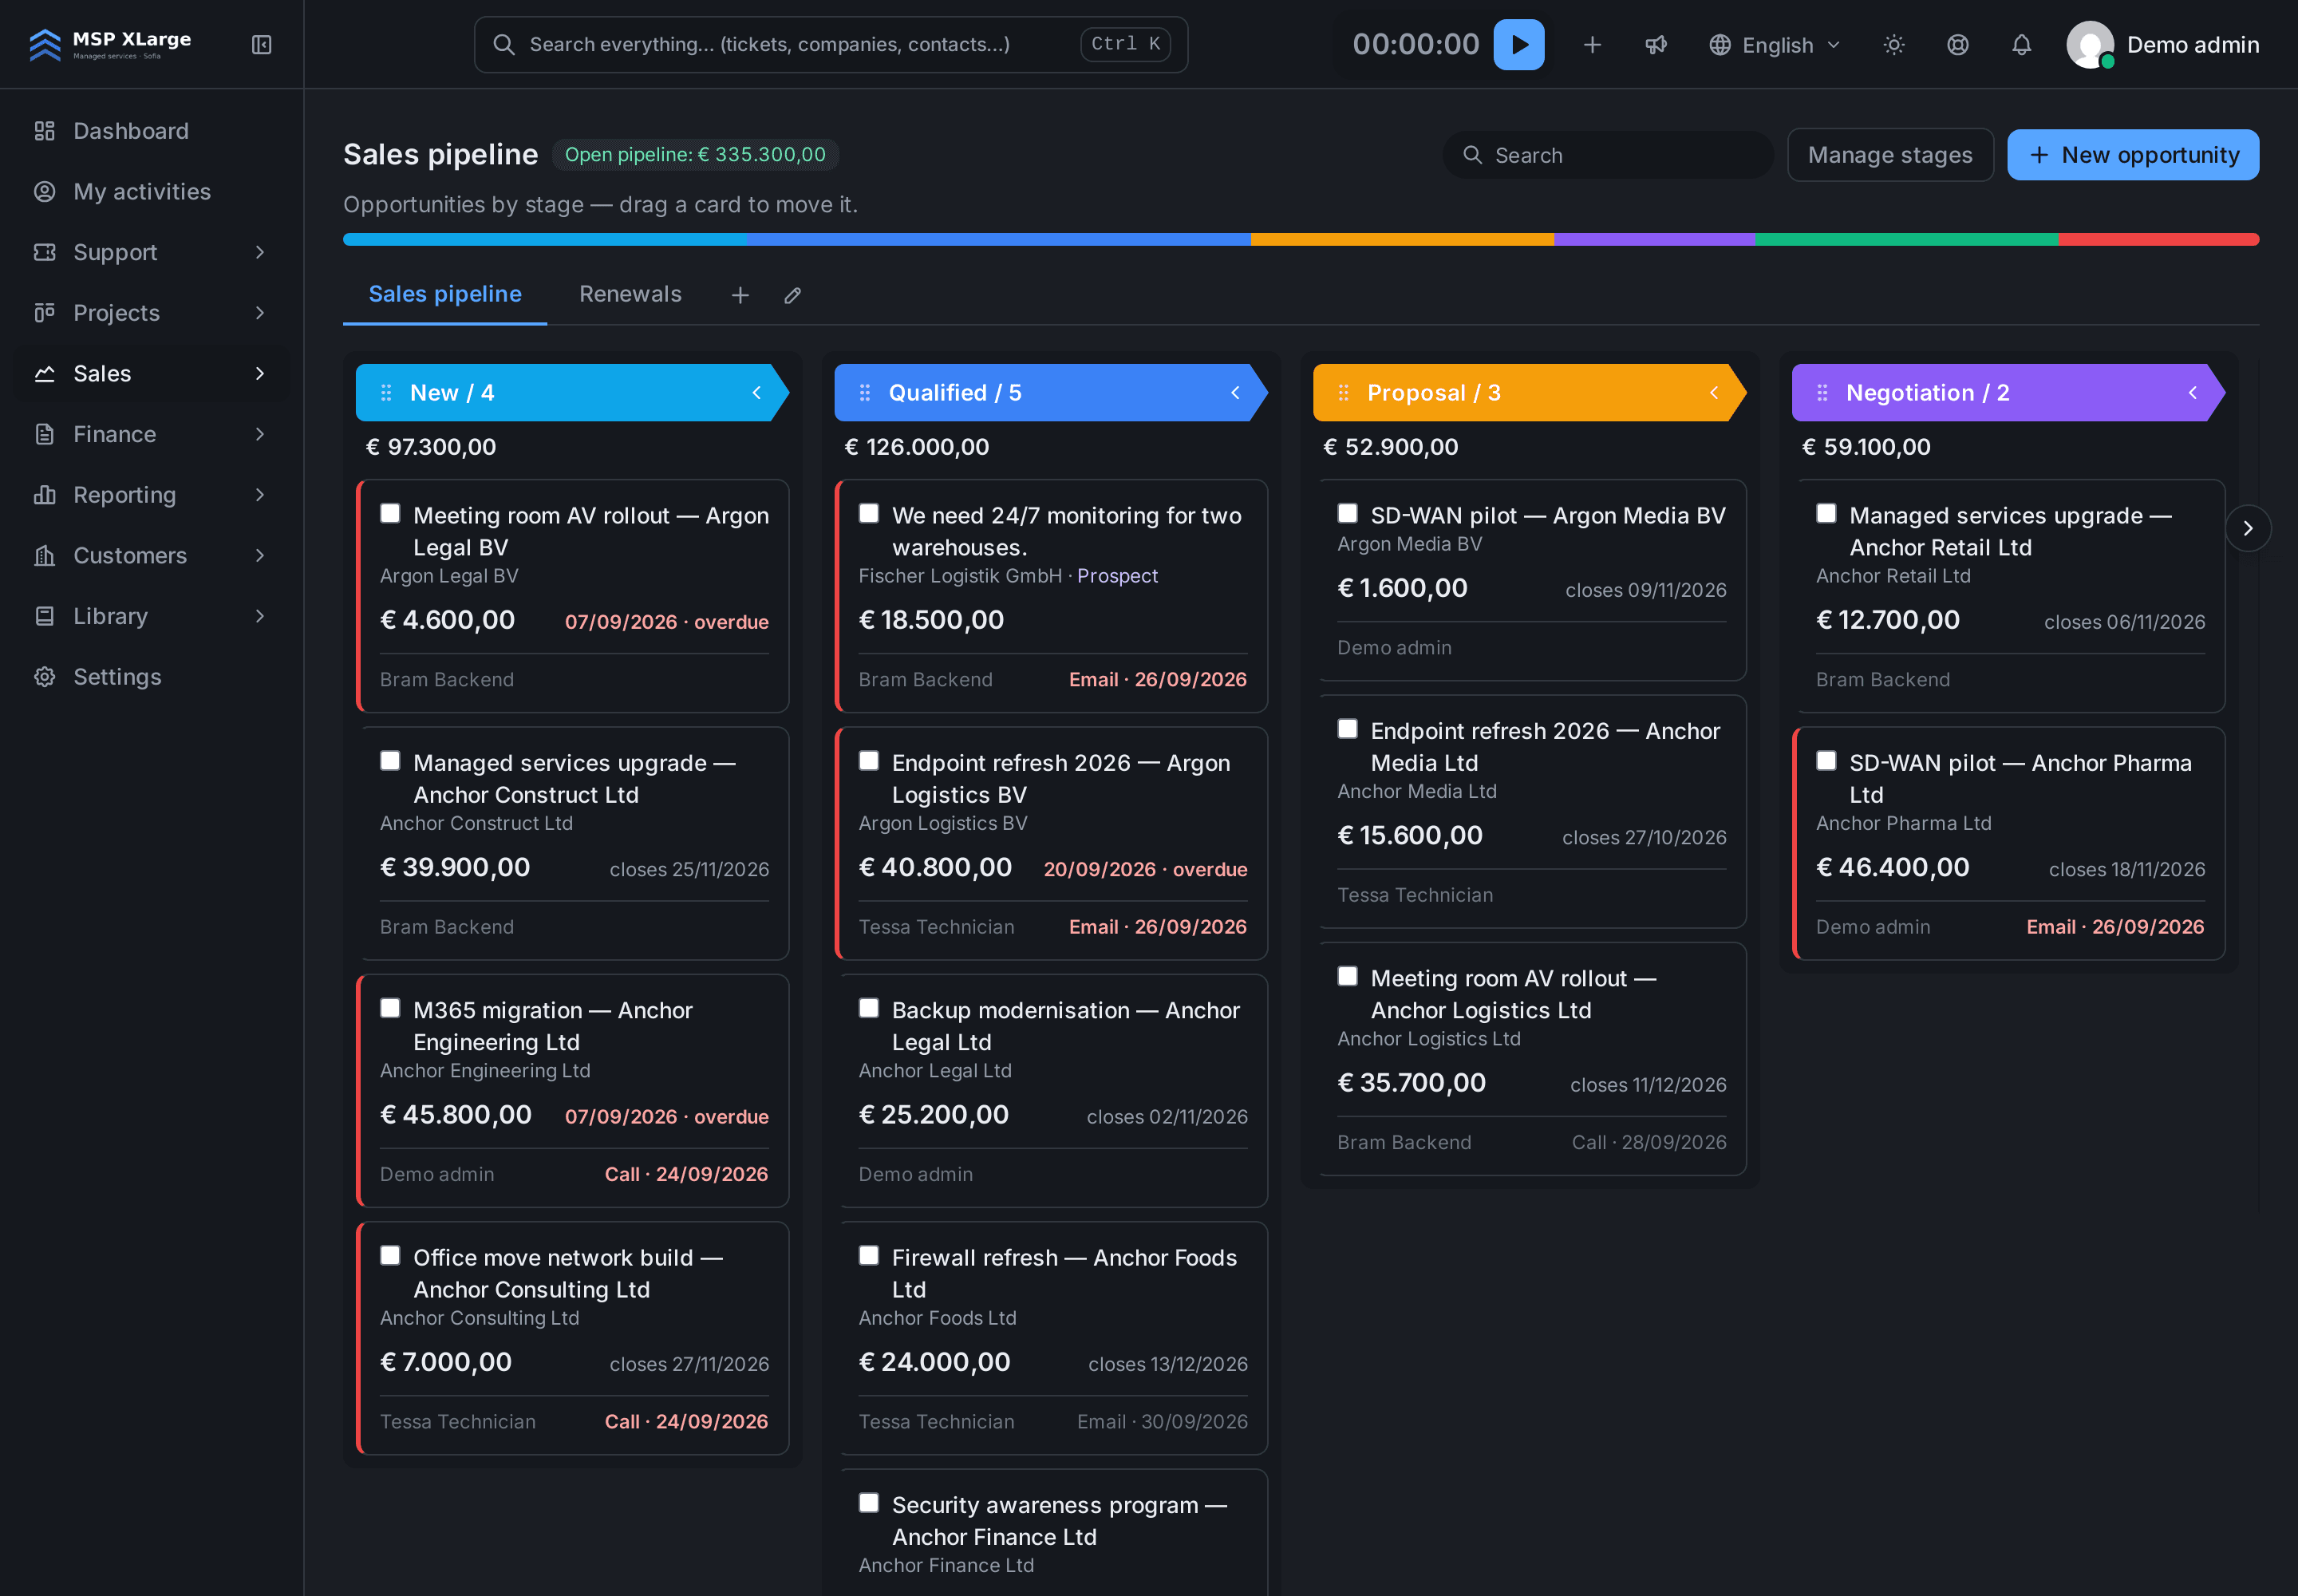This screenshot has height=1596, width=2298.
Task: Click the plus icon beside the timer
Action: click(1592, 45)
